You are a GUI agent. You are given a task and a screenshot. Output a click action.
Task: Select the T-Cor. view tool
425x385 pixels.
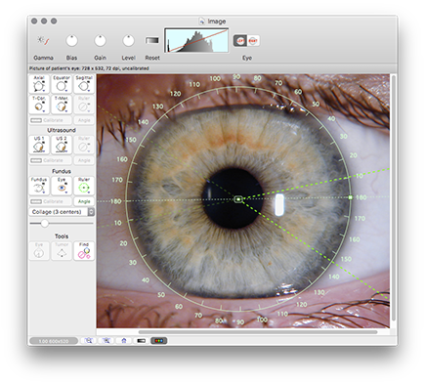coord(39,105)
